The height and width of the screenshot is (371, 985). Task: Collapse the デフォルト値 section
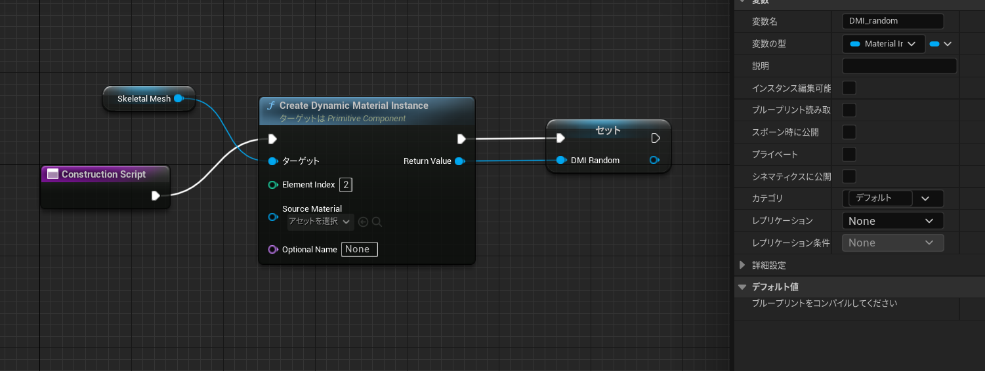[x=742, y=287]
